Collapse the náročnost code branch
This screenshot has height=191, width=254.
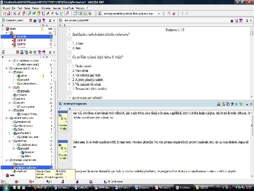(10, 141)
